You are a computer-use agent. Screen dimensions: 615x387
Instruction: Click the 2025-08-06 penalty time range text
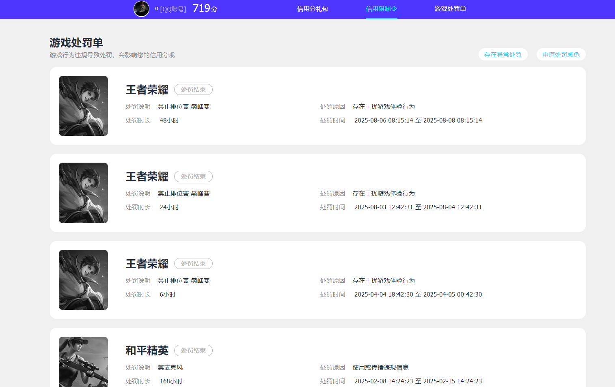418,120
